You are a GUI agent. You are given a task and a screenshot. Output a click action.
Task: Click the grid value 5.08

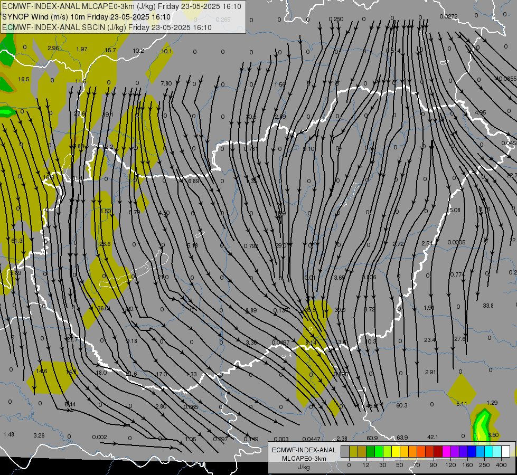point(454,210)
